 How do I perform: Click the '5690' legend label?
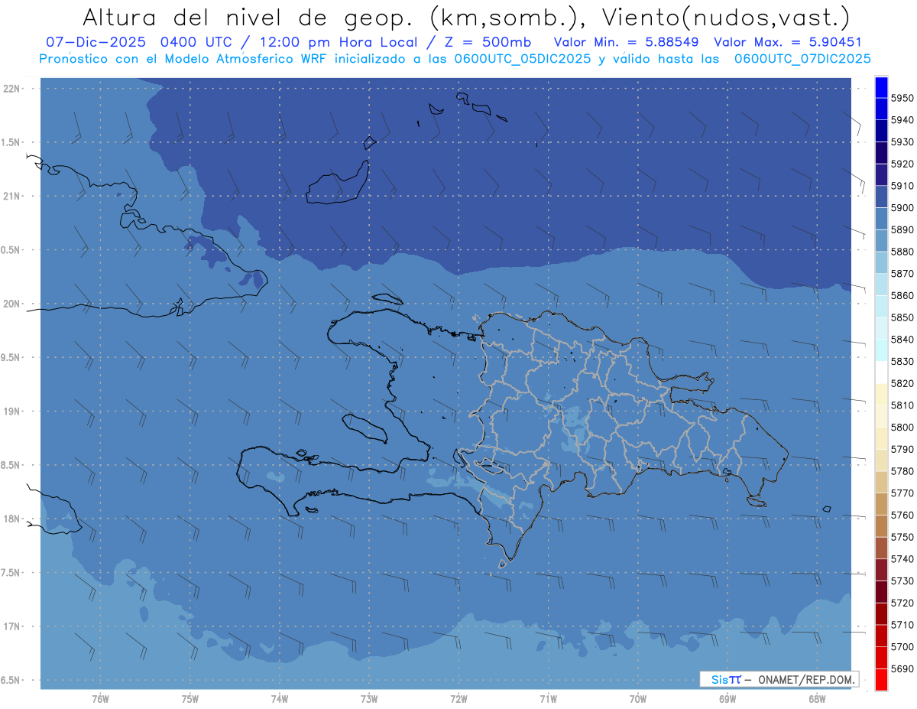point(902,668)
